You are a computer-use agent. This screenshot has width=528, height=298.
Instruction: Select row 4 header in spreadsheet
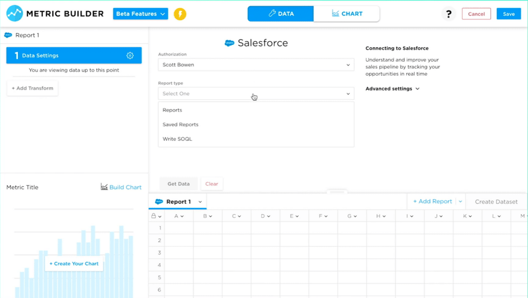point(157,265)
